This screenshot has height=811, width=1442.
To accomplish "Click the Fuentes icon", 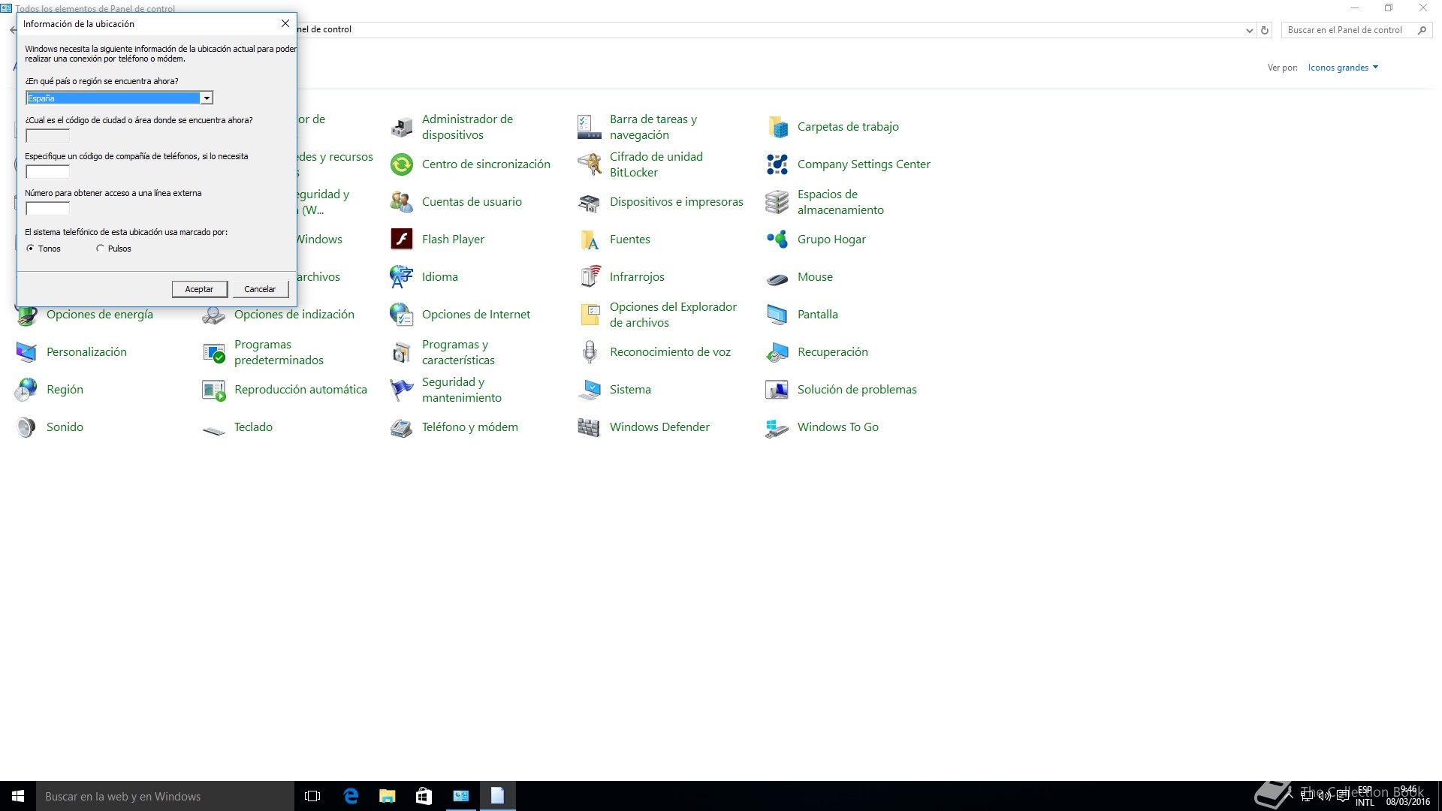I will 590,240.
